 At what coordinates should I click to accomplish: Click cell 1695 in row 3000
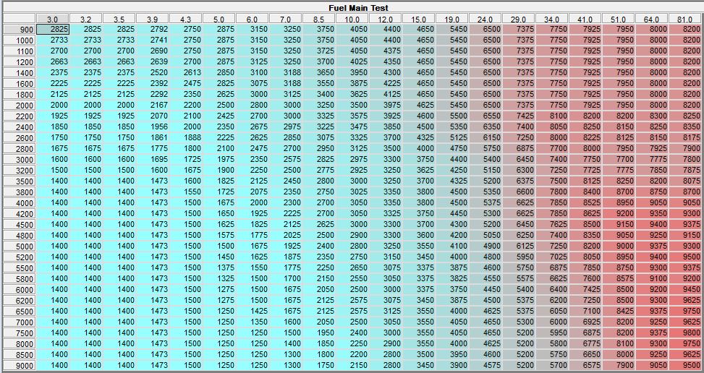(153, 159)
